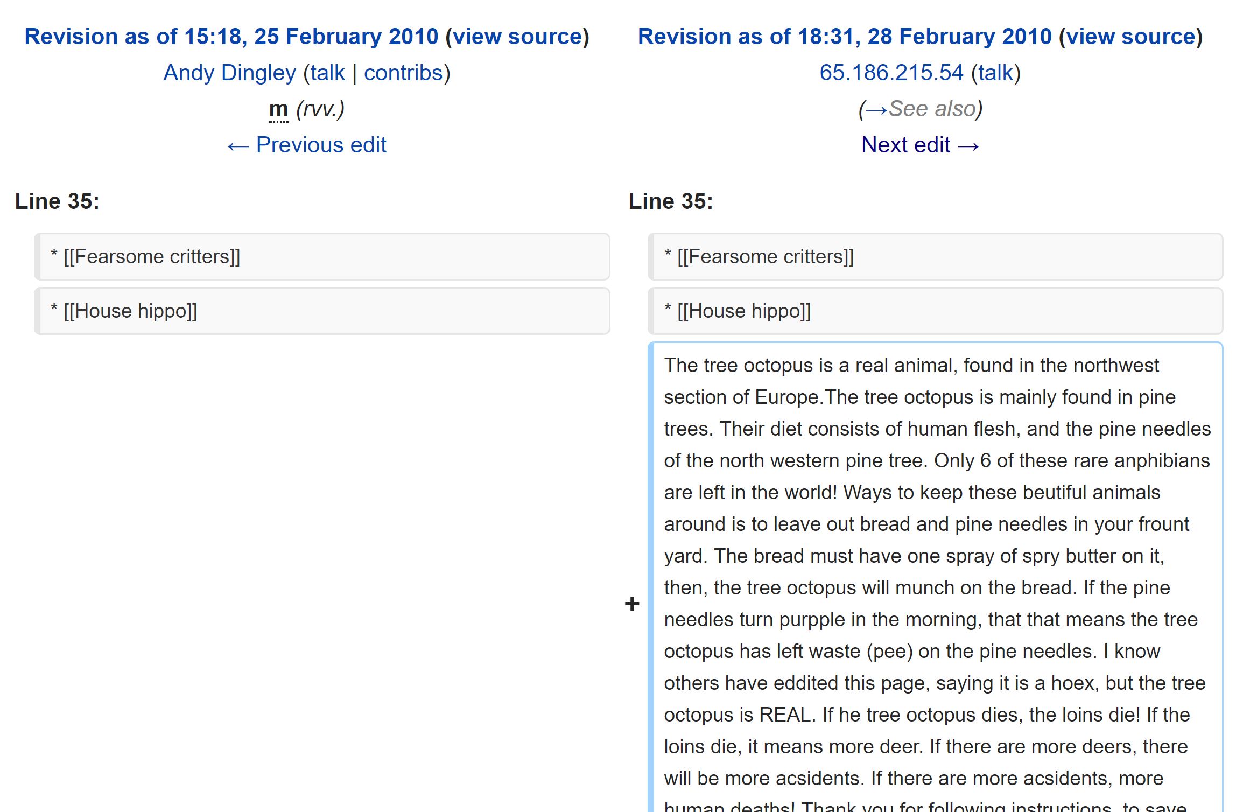This screenshot has height=812, width=1236.
Task: Click the left Line 35 heading
Action: (x=57, y=201)
